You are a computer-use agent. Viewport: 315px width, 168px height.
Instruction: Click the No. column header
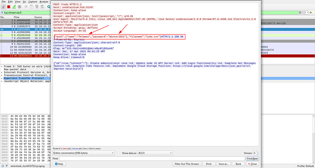tap(6, 17)
